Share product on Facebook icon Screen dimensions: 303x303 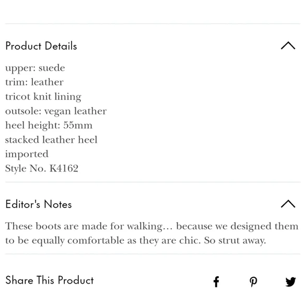pyautogui.click(x=216, y=282)
